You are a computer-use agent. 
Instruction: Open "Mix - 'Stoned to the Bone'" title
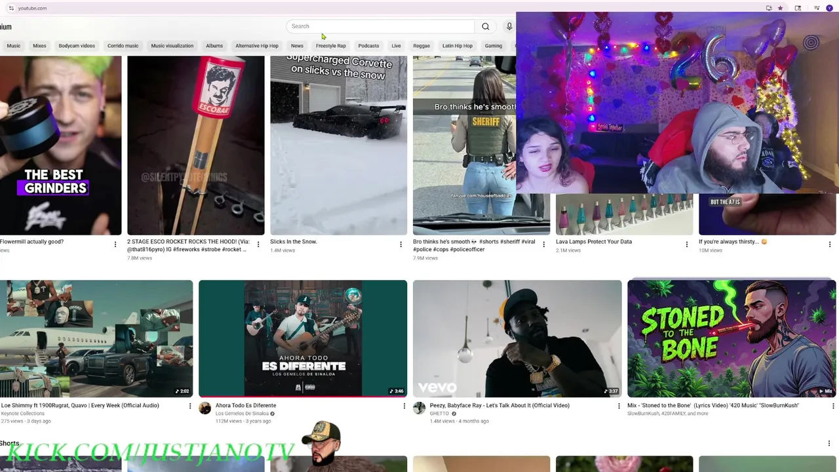[713, 406]
